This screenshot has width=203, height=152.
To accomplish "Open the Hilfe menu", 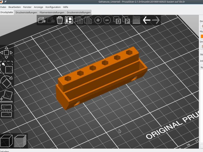I will [65, 7].
